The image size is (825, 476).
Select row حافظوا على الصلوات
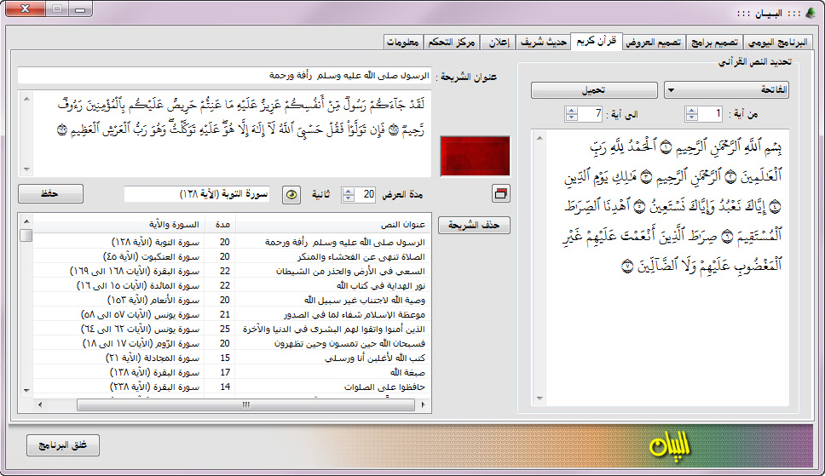coord(232,387)
